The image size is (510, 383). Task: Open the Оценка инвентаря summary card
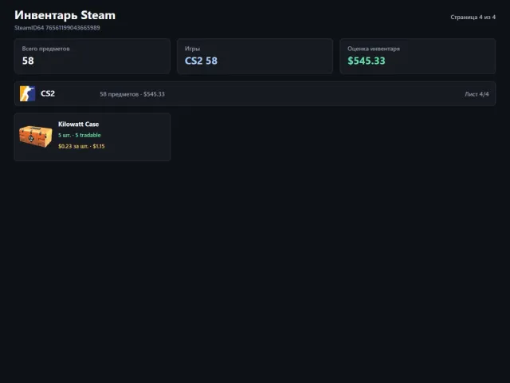point(418,56)
